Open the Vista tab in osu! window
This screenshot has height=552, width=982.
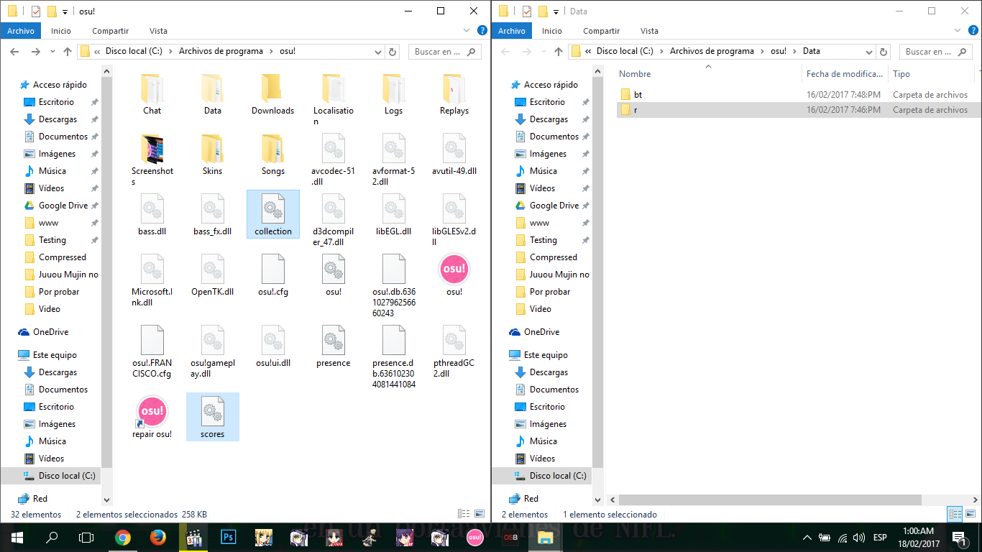(158, 31)
